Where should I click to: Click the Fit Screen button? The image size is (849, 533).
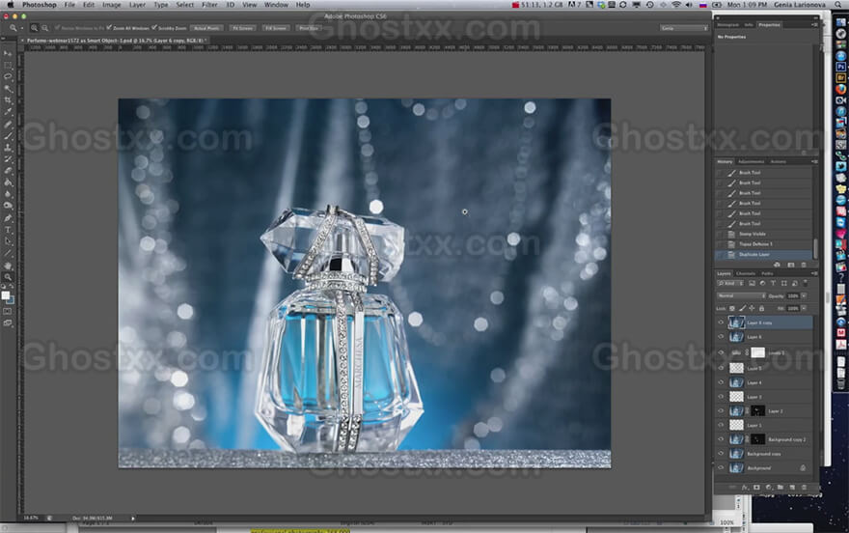coord(242,28)
